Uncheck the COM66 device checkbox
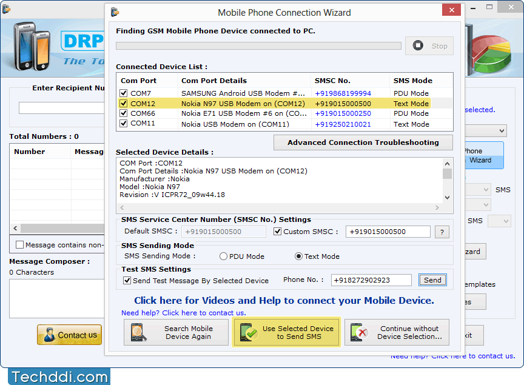Viewport: 524px width, 385px height. [x=124, y=113]
